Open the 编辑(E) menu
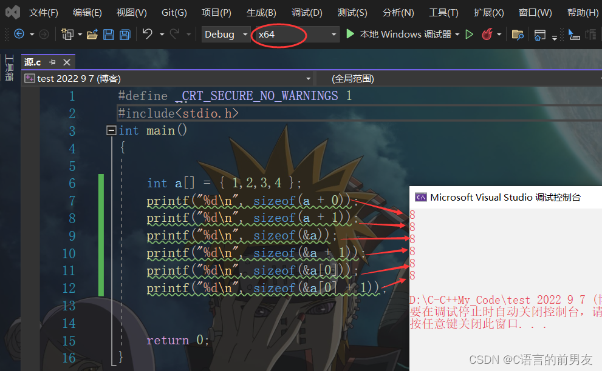The width and height of the screenshot is (602, 371). click(87, 13)
